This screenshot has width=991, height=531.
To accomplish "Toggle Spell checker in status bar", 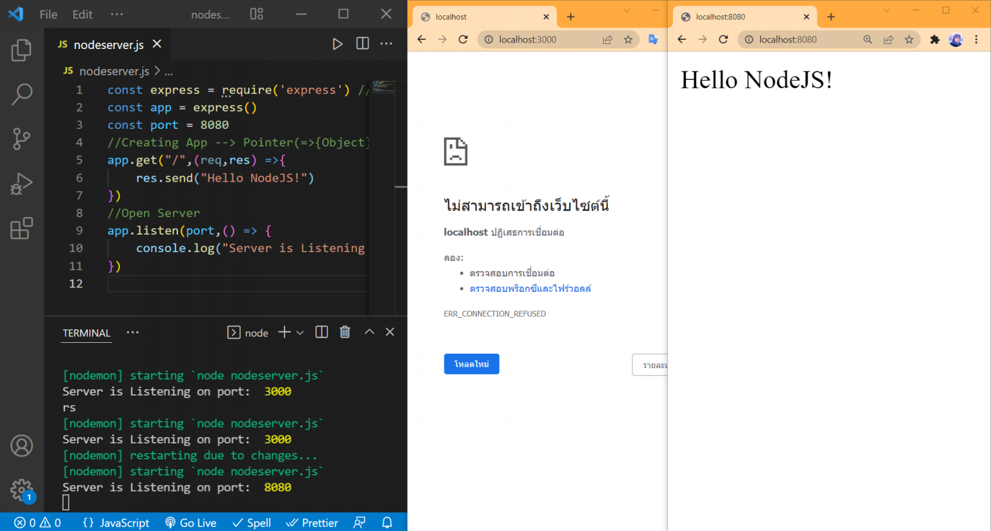I will click(x=252, y=523).
